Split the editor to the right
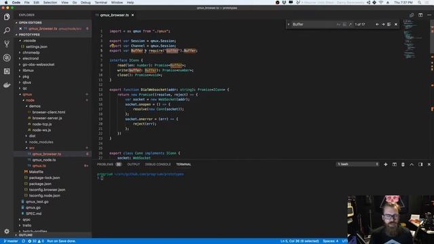Viewport: 434px width, 244px height. [x=420, y=15]
